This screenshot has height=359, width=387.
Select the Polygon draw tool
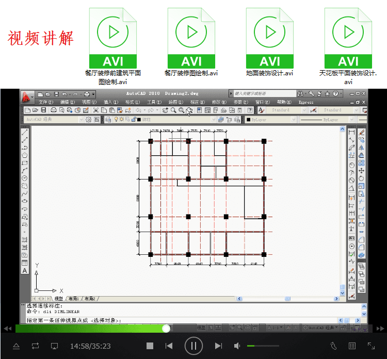[x=25, y=155]
